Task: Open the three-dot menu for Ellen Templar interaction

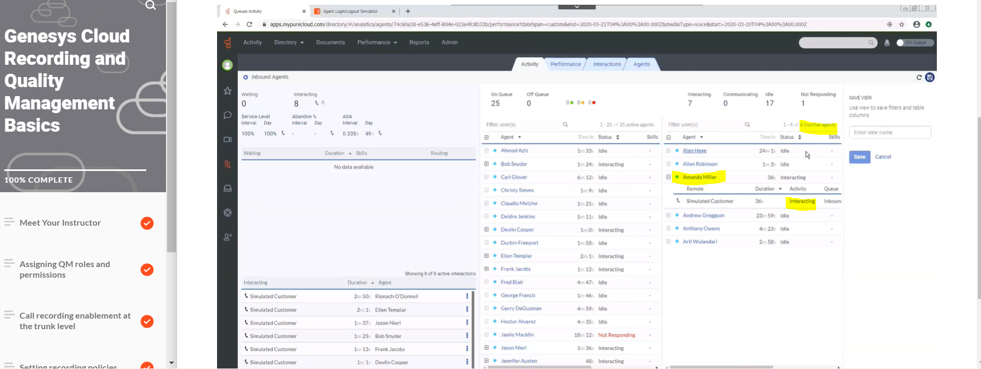Action: tap(467, 310)
